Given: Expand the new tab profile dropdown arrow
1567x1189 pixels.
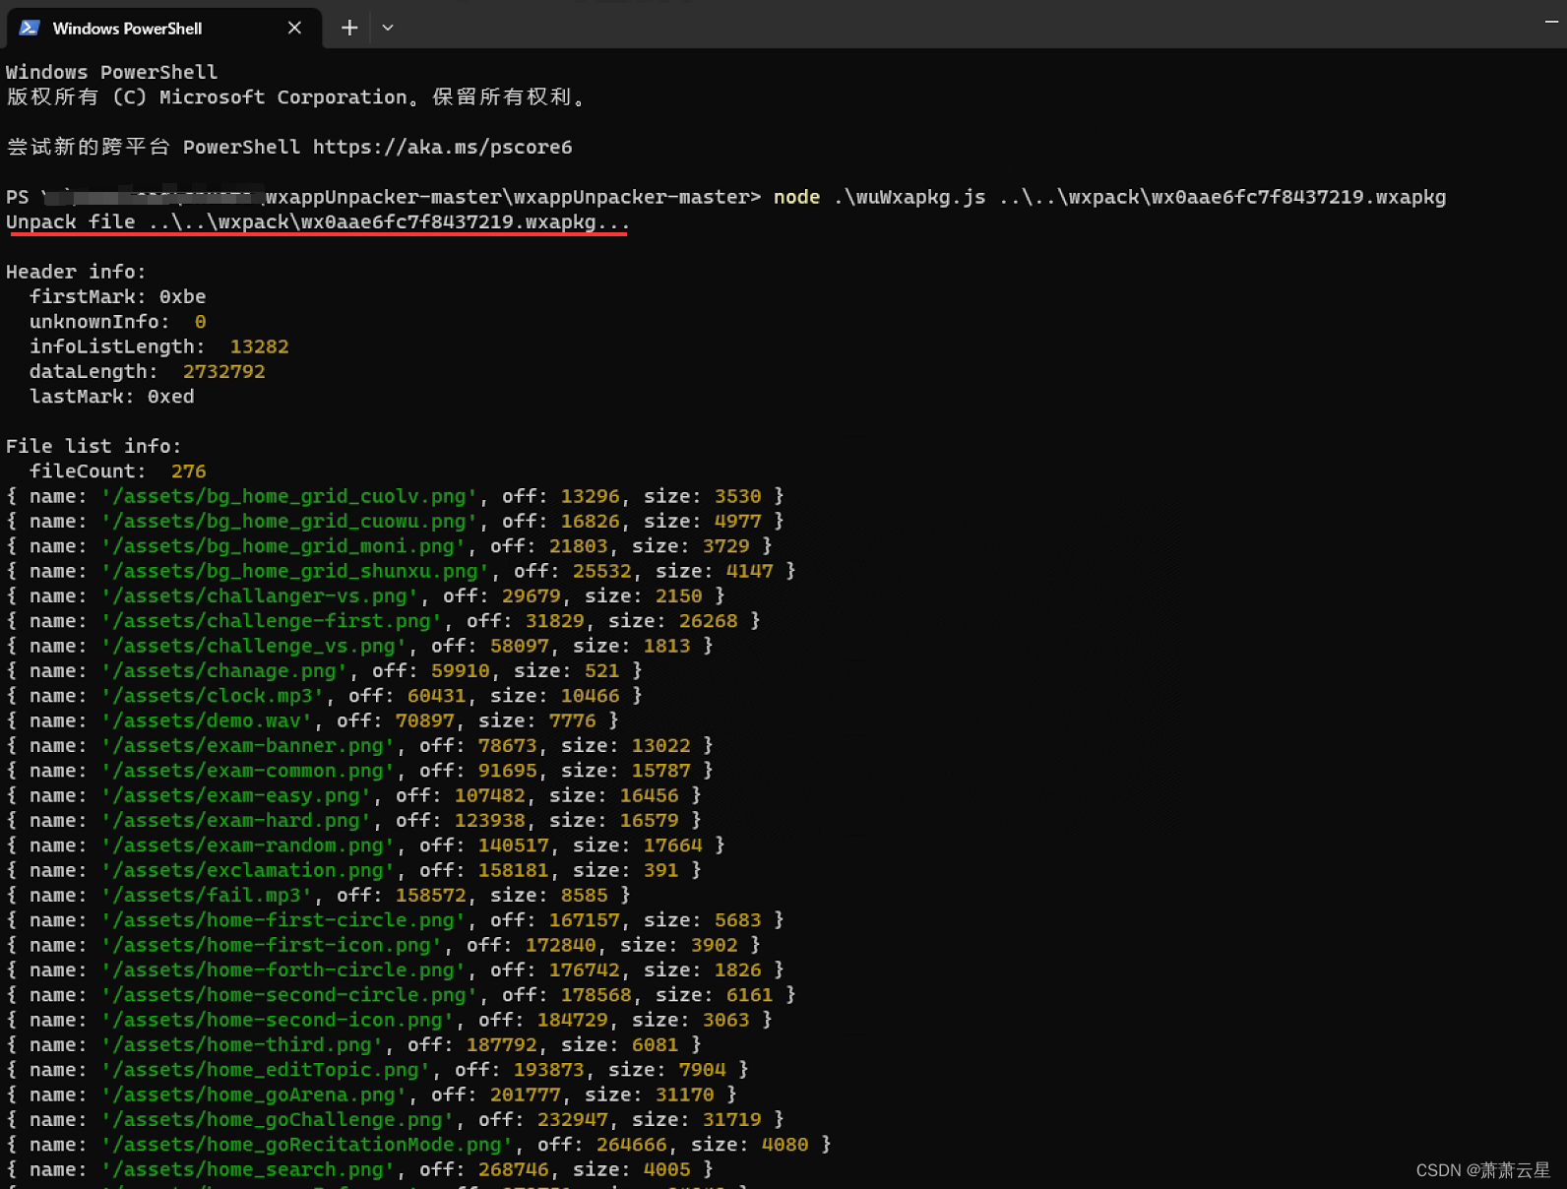Looking at the screenshot, I should [x=388, y=28].
